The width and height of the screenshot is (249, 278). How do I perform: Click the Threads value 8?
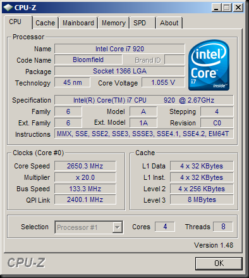(x=223, y=227)
